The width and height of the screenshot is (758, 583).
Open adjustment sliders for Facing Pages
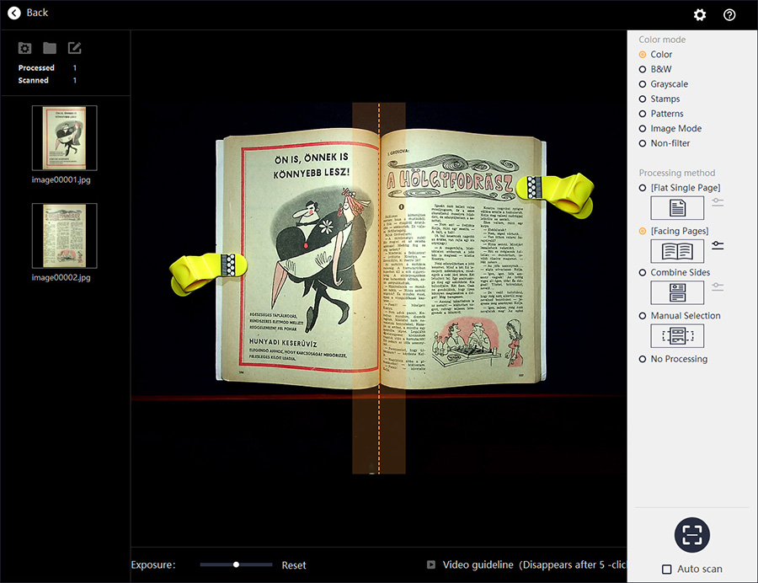click(718, 245)
